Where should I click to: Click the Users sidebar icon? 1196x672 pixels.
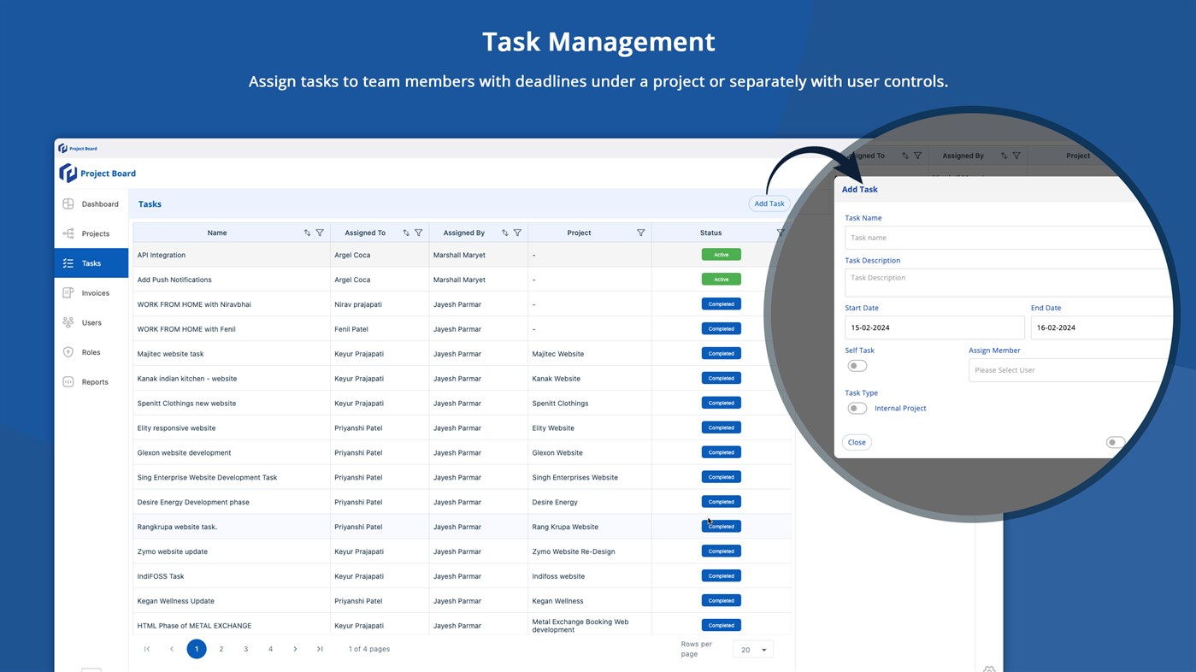68,322
